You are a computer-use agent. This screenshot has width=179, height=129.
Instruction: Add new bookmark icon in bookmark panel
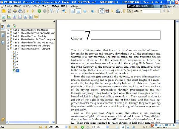14,26
